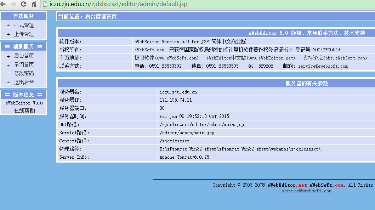Go to the browser Home icon
The image size is (375, 210).
click(34, 4)
